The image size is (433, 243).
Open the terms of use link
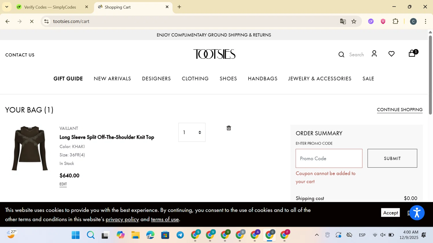coord(165,219)
